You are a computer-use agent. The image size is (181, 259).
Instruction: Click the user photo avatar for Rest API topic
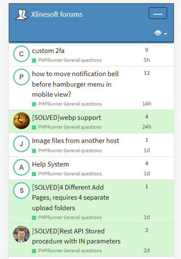(21, 234)
